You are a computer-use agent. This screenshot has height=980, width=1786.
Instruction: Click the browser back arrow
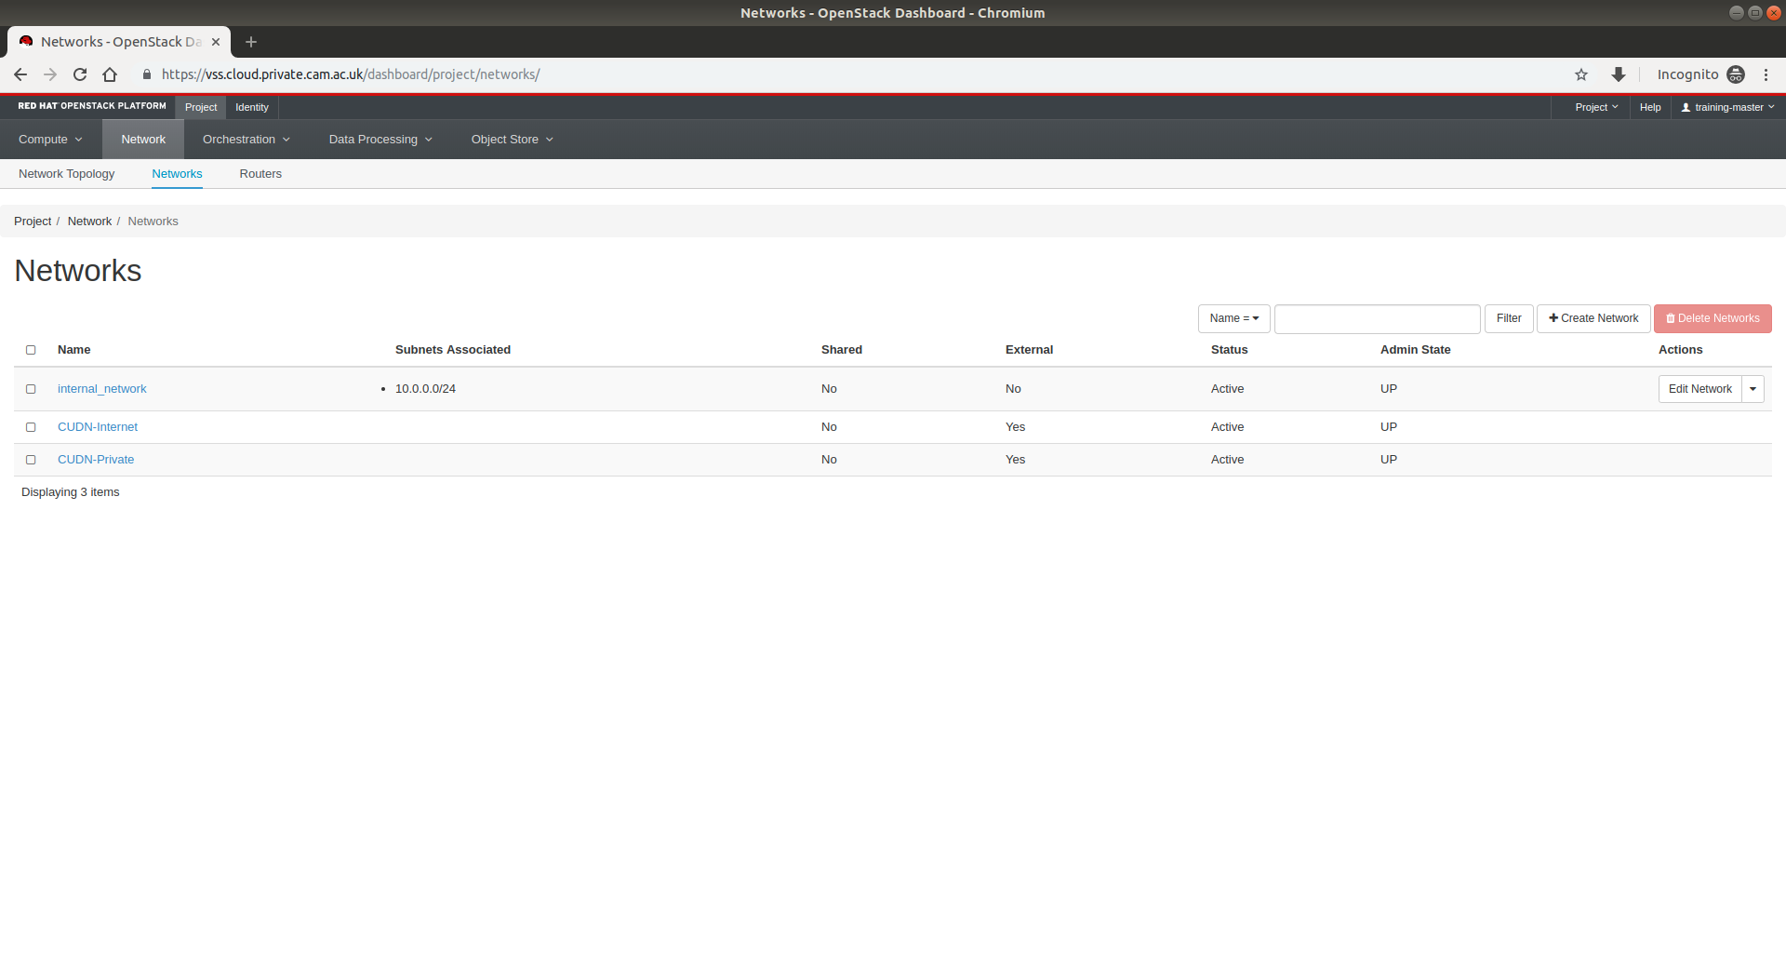click(20, 74)
